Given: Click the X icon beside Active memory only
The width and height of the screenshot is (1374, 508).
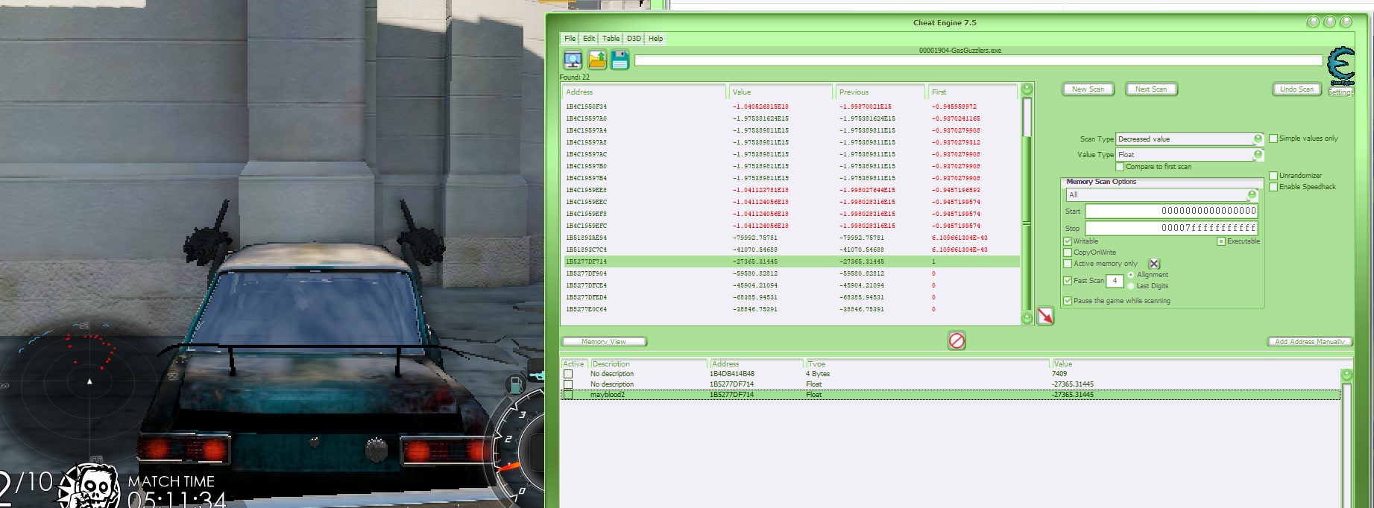Looking at the screenshot, I should pos(1154,264).
